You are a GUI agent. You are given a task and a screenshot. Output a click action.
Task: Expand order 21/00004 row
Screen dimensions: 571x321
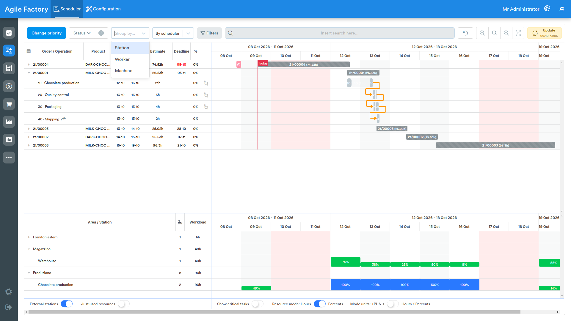(x=29, y=64)
